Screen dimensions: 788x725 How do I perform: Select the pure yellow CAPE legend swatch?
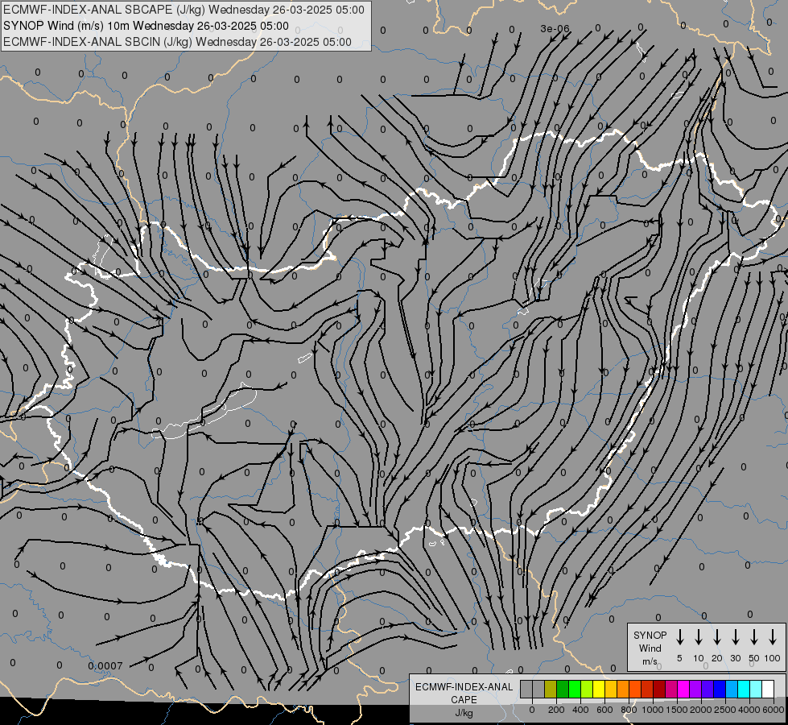(599, 689)
